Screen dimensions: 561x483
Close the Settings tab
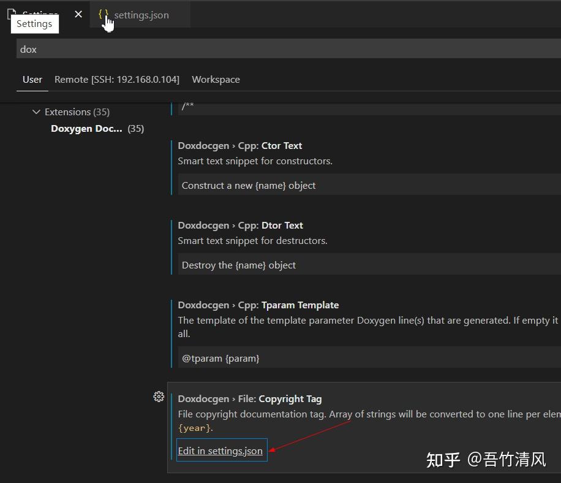point(78,13)
